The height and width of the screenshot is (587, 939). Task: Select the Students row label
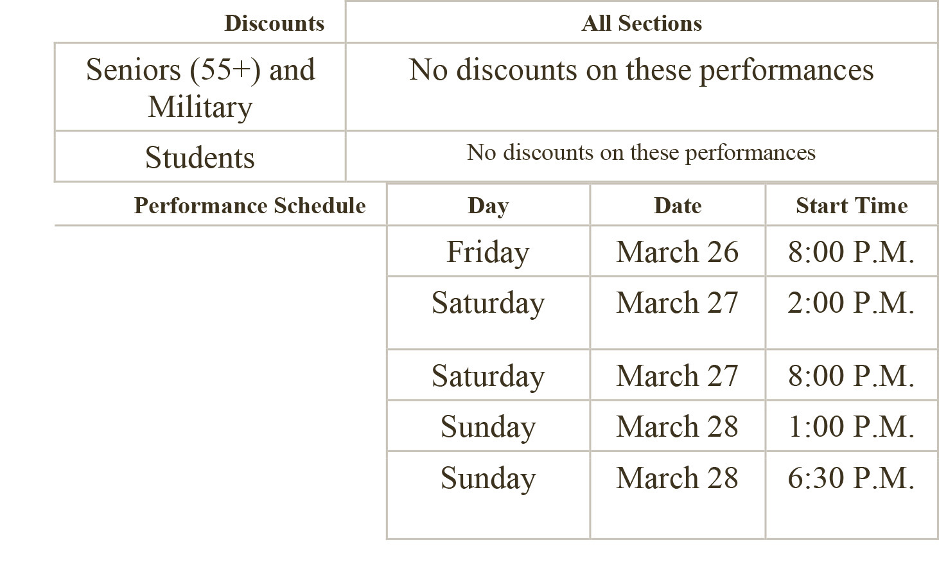[x=200, y=157]
